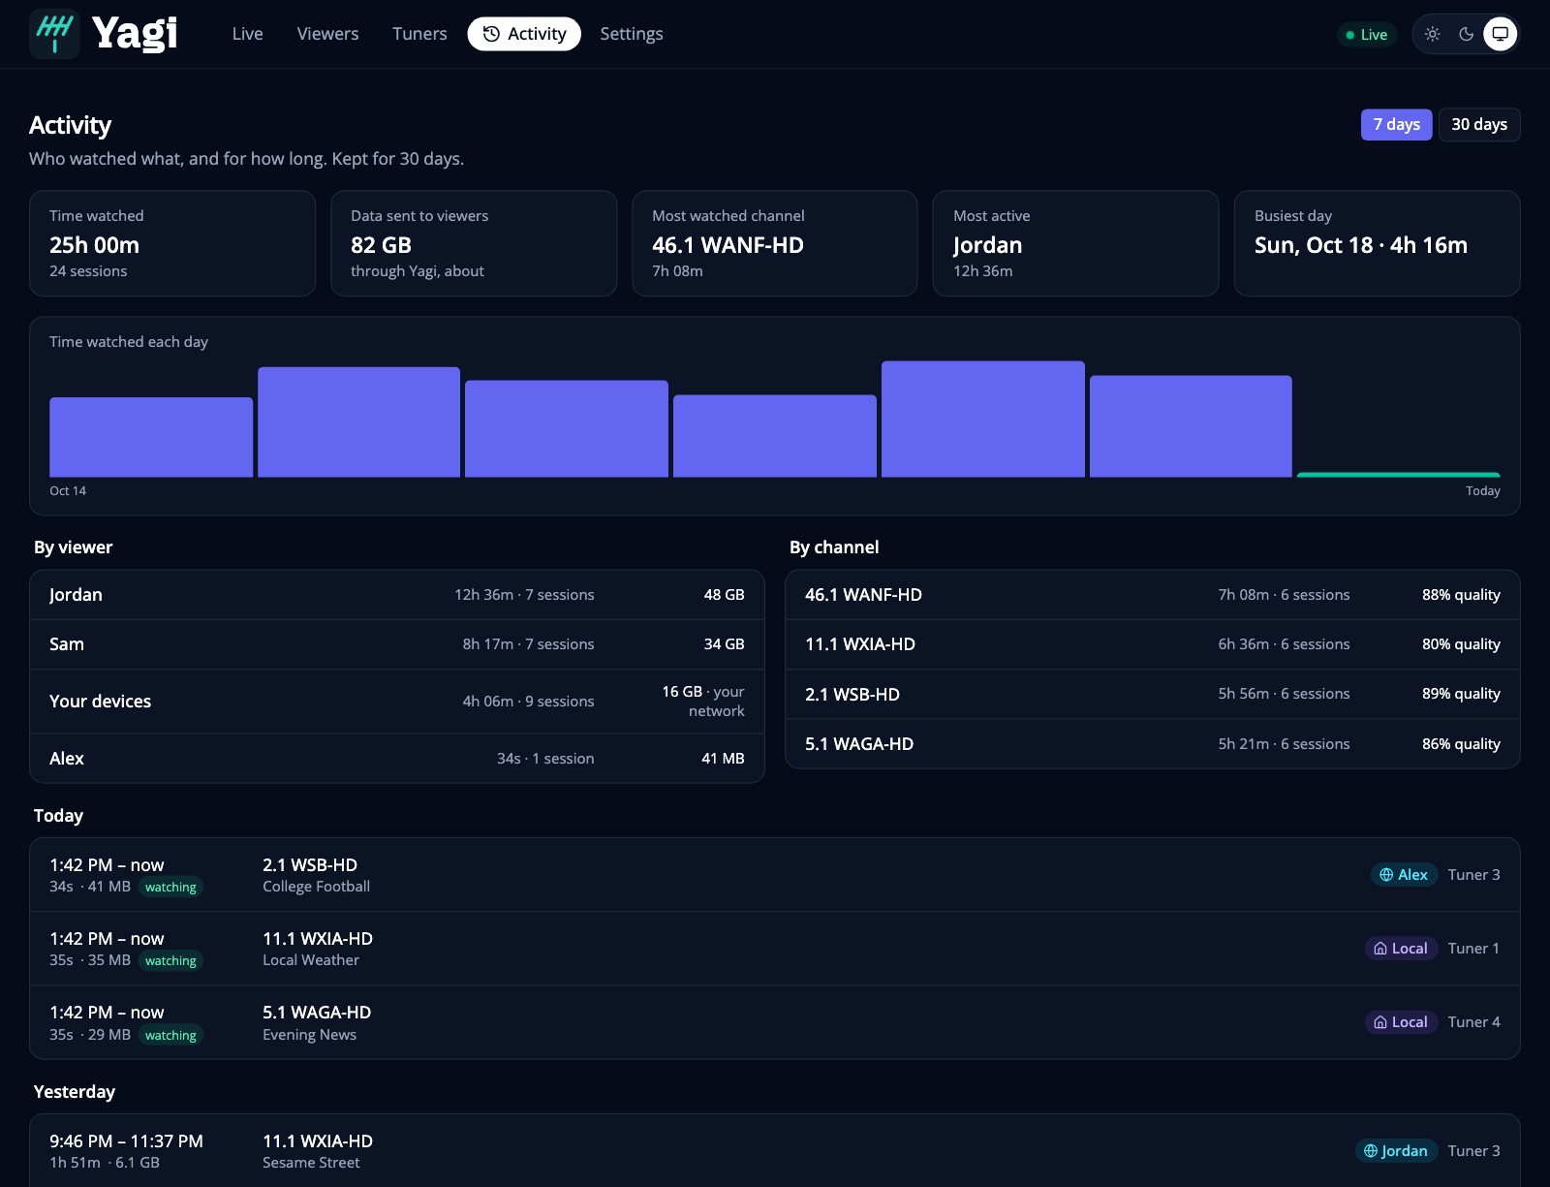The height and width of the screenshot is (1187, 1550).
Task: Switch to light theme sun icon
Action: coord(1433,34)
